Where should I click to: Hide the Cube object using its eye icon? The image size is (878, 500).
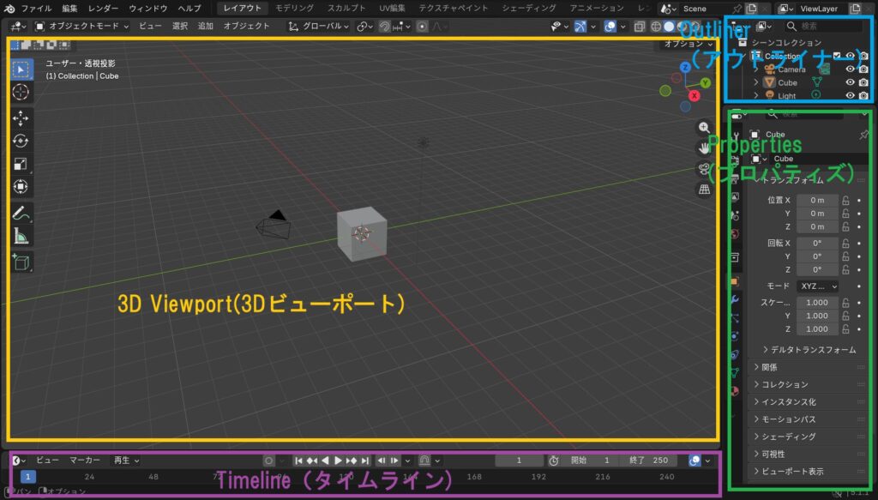pos(850,82)
